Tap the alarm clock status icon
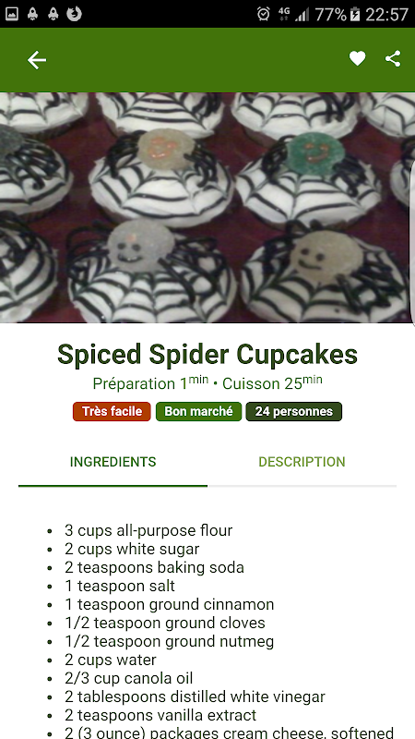This screenshot has height=739, width=415. [x=264, y=14]
